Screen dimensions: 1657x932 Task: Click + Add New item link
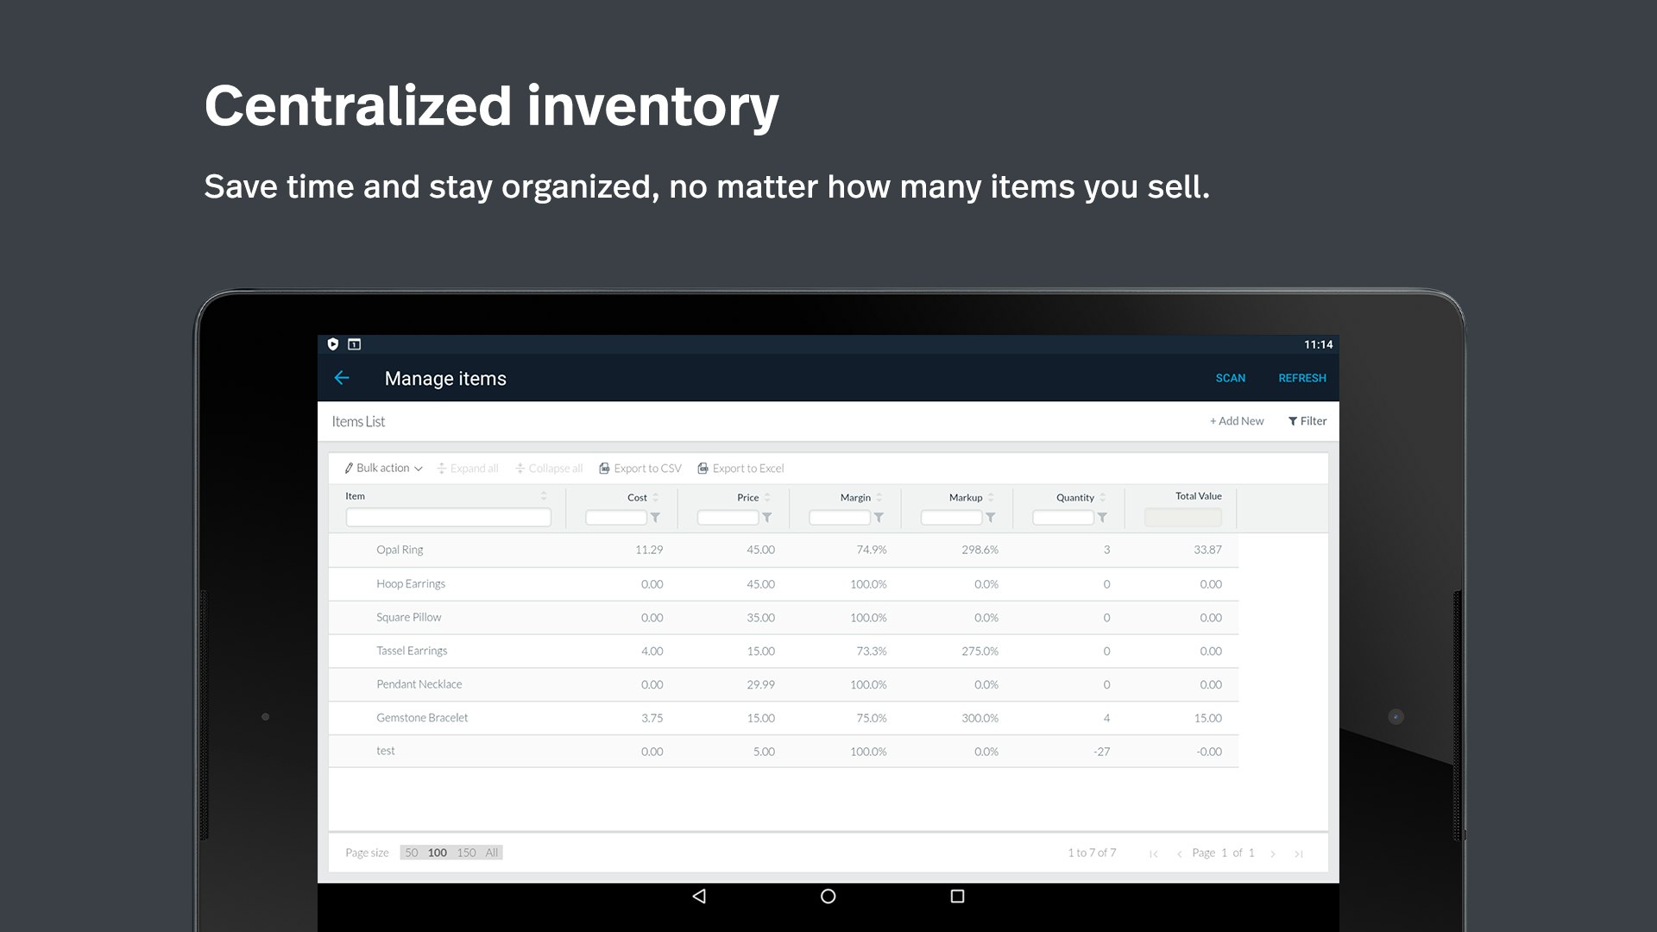1236,421
